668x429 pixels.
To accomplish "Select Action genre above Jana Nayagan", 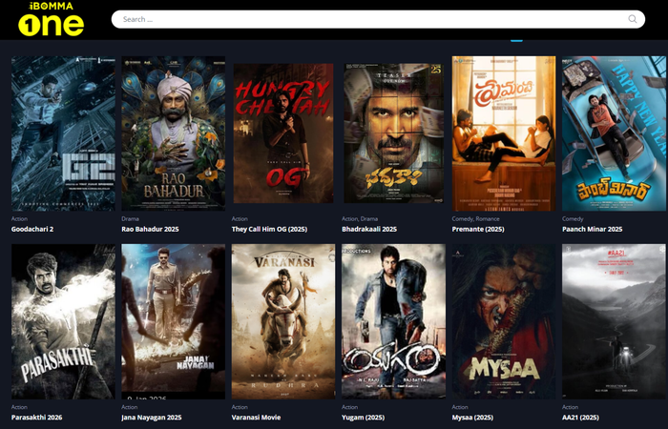I will pos(129,407).
